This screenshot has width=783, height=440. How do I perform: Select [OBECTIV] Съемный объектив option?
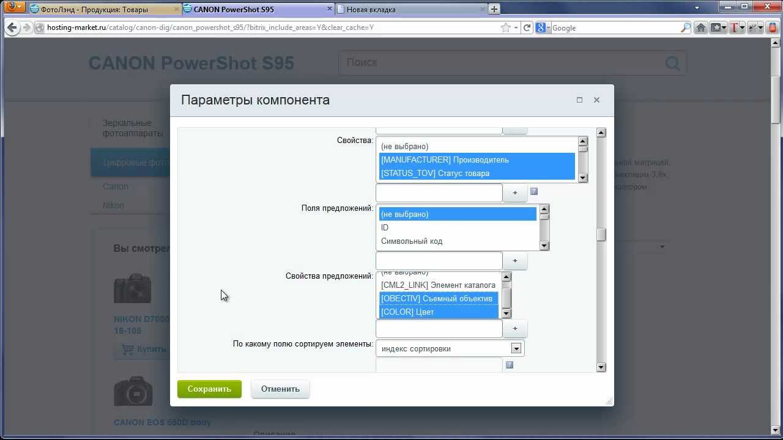click(x=439, y=298)
